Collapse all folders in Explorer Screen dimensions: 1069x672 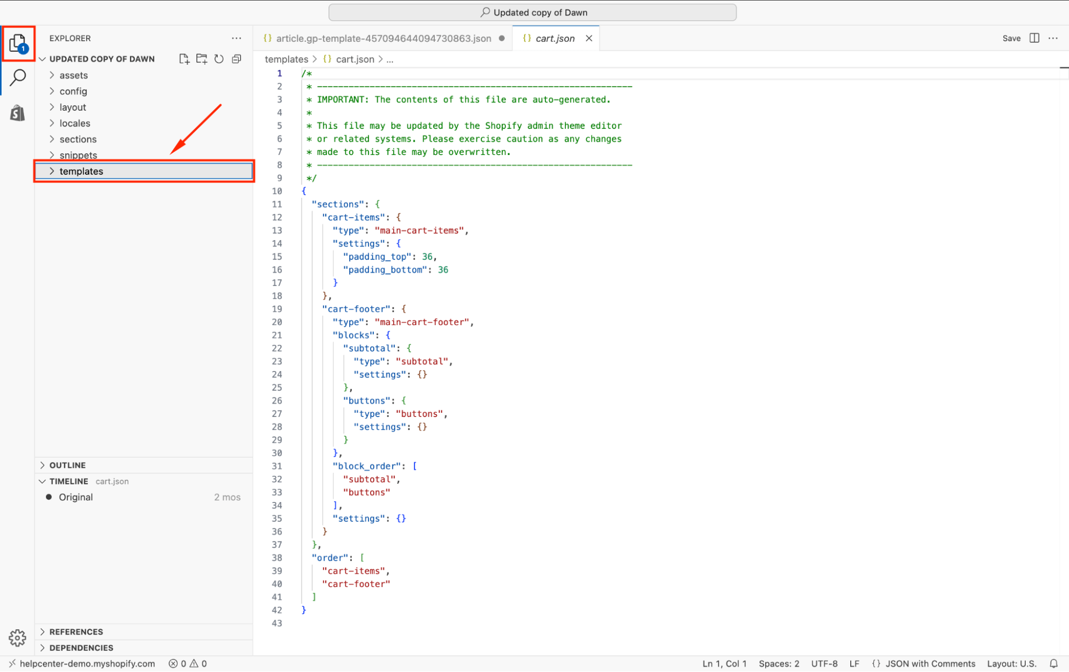click(x=236, y=59)
